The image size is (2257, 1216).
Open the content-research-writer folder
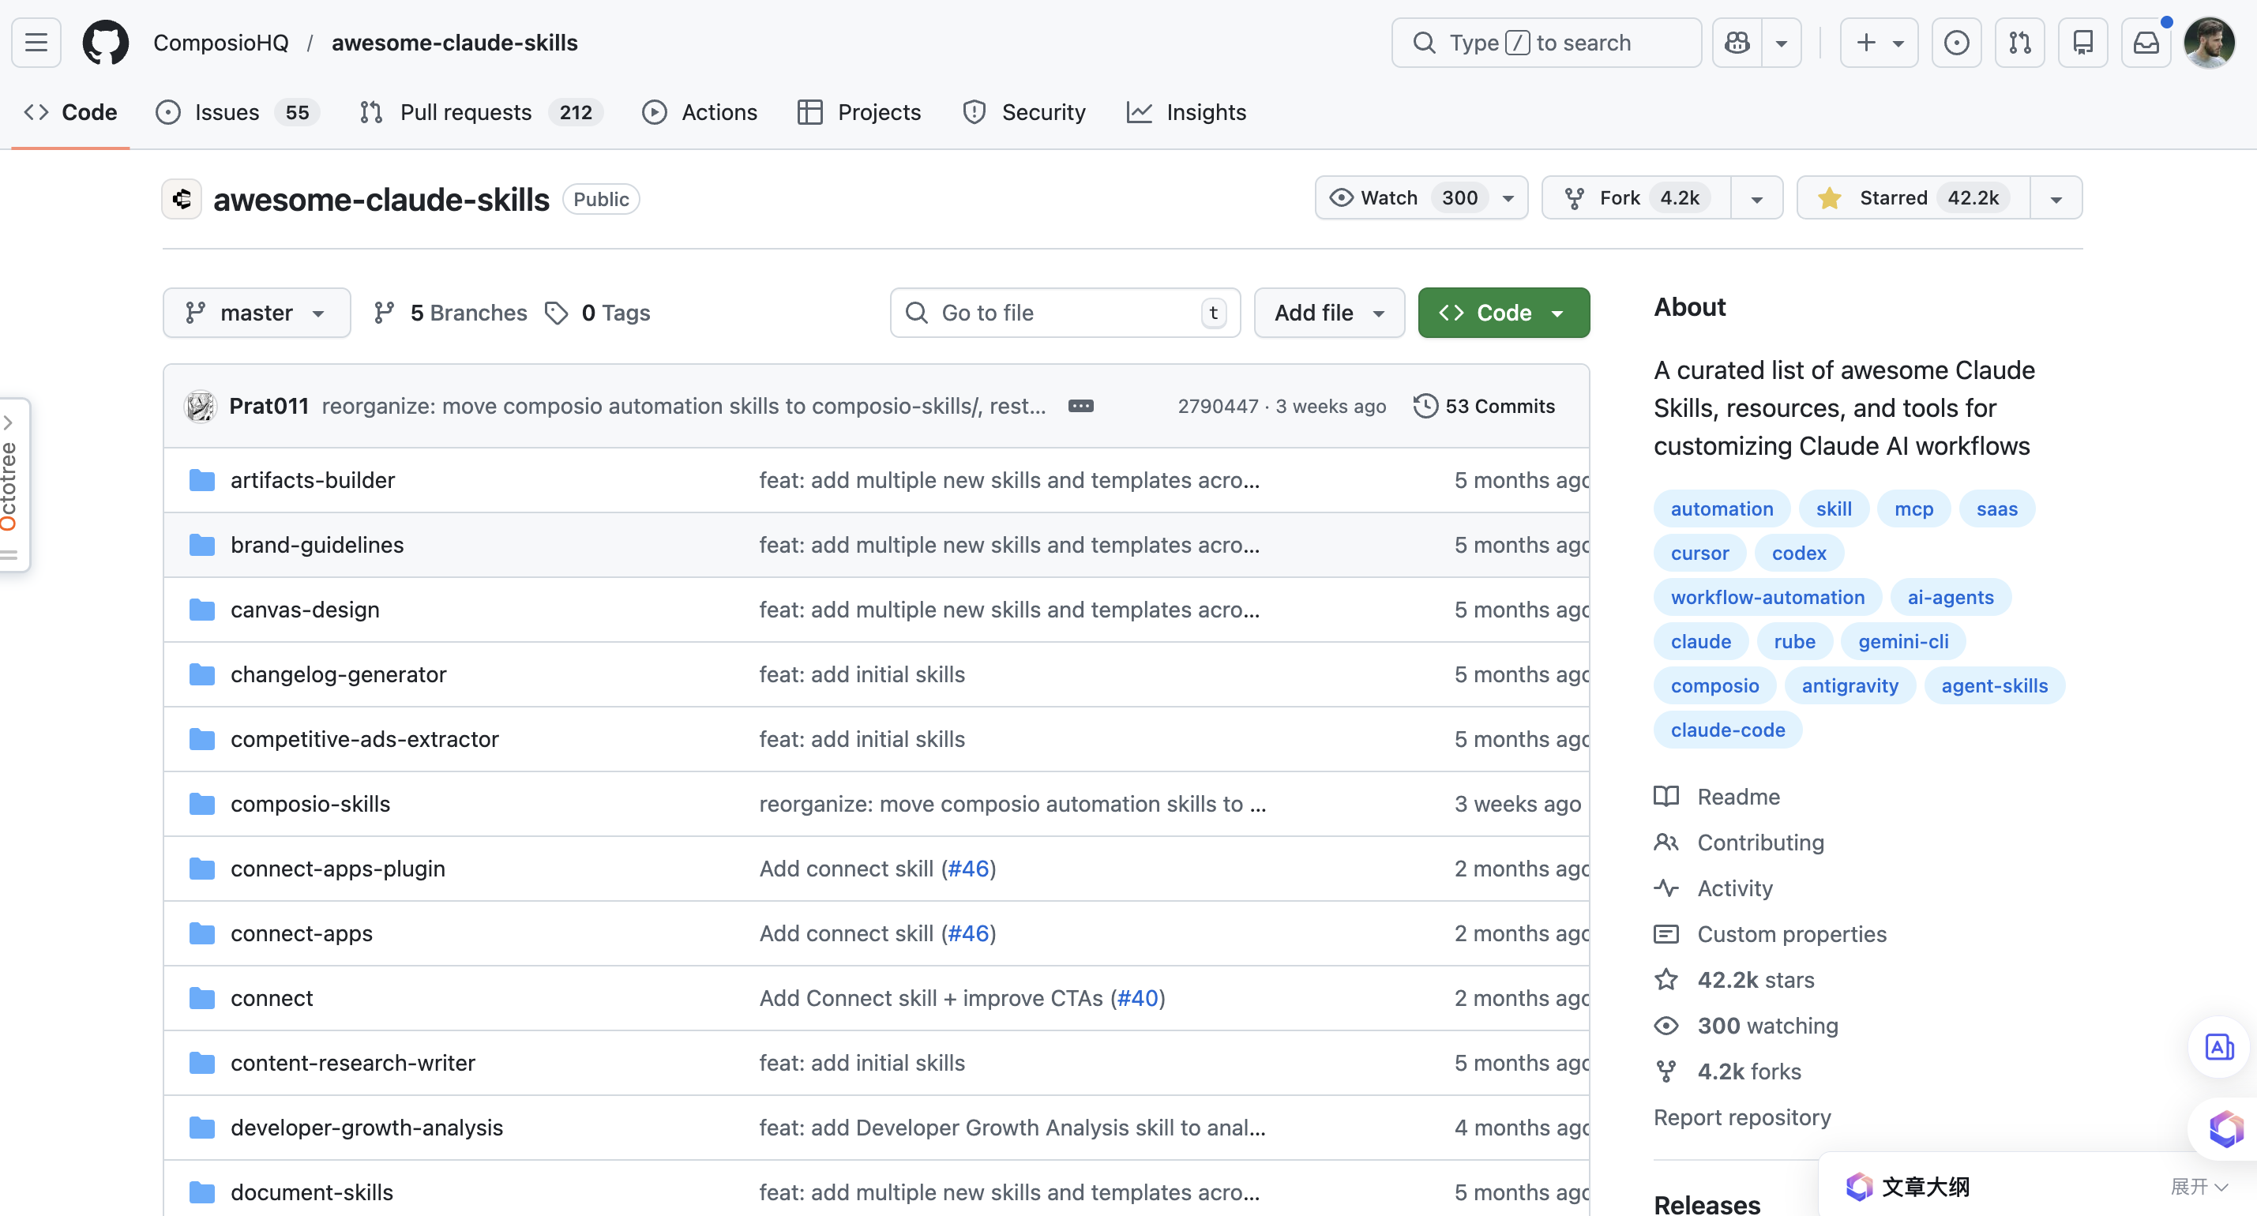(x=352, y=1063)
